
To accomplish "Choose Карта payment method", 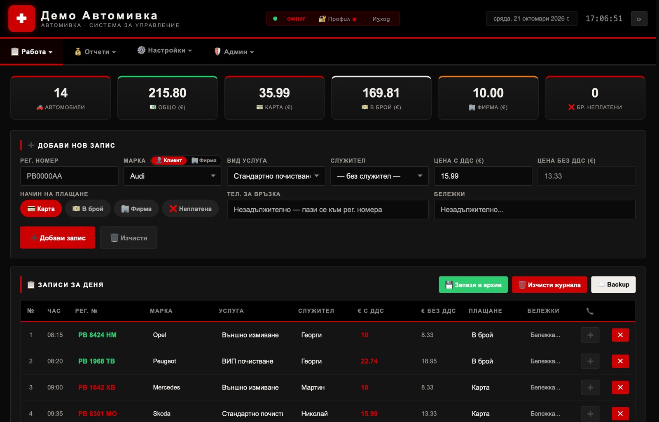I will click(x=41, y=209).
